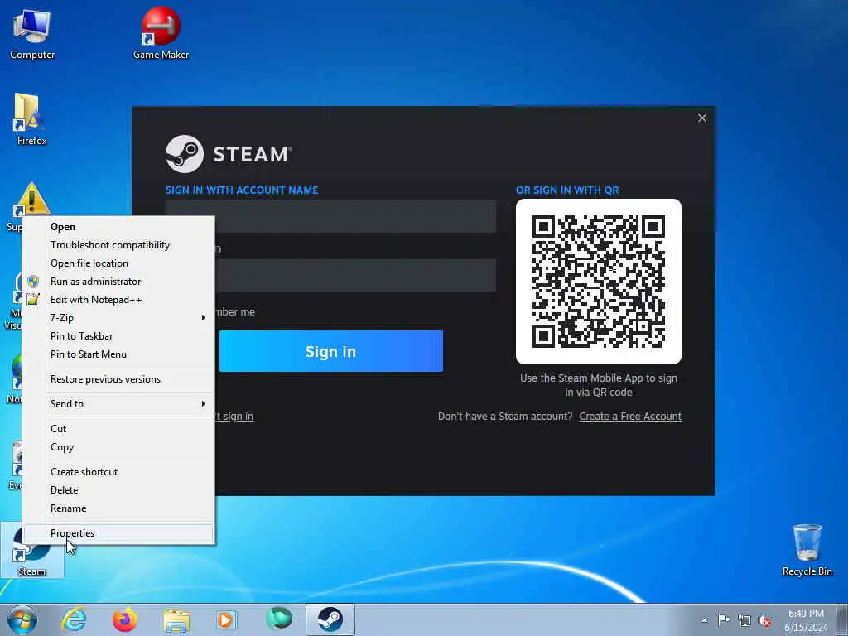Launch Internet Explorer from the taskbar

[74, 619]
